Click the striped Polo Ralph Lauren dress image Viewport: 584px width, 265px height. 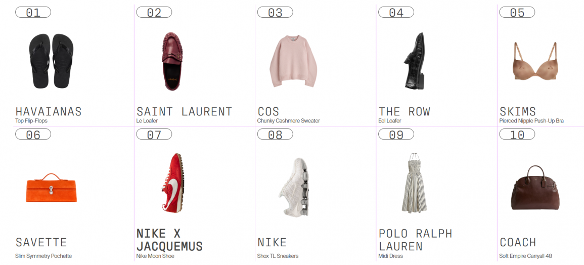(415, 183)
